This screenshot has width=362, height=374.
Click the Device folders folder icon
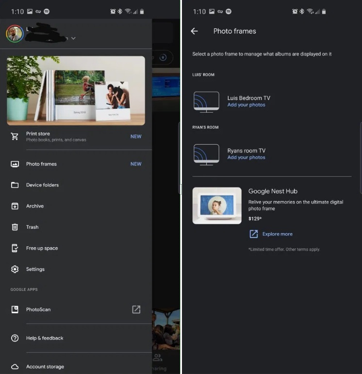15,185
